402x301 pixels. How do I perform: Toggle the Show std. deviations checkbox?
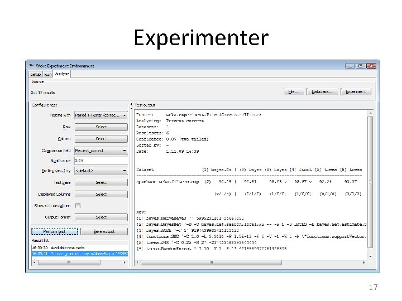point(78,206)
